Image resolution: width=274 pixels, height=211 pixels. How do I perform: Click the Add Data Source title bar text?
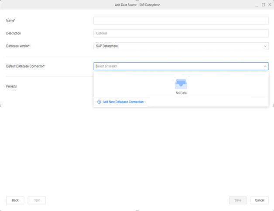137,4
